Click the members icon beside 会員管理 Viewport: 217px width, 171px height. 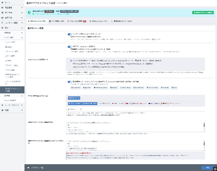coord(2,18)
